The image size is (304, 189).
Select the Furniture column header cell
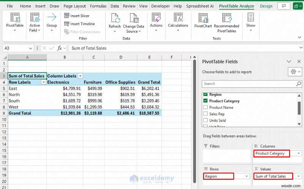94,82
